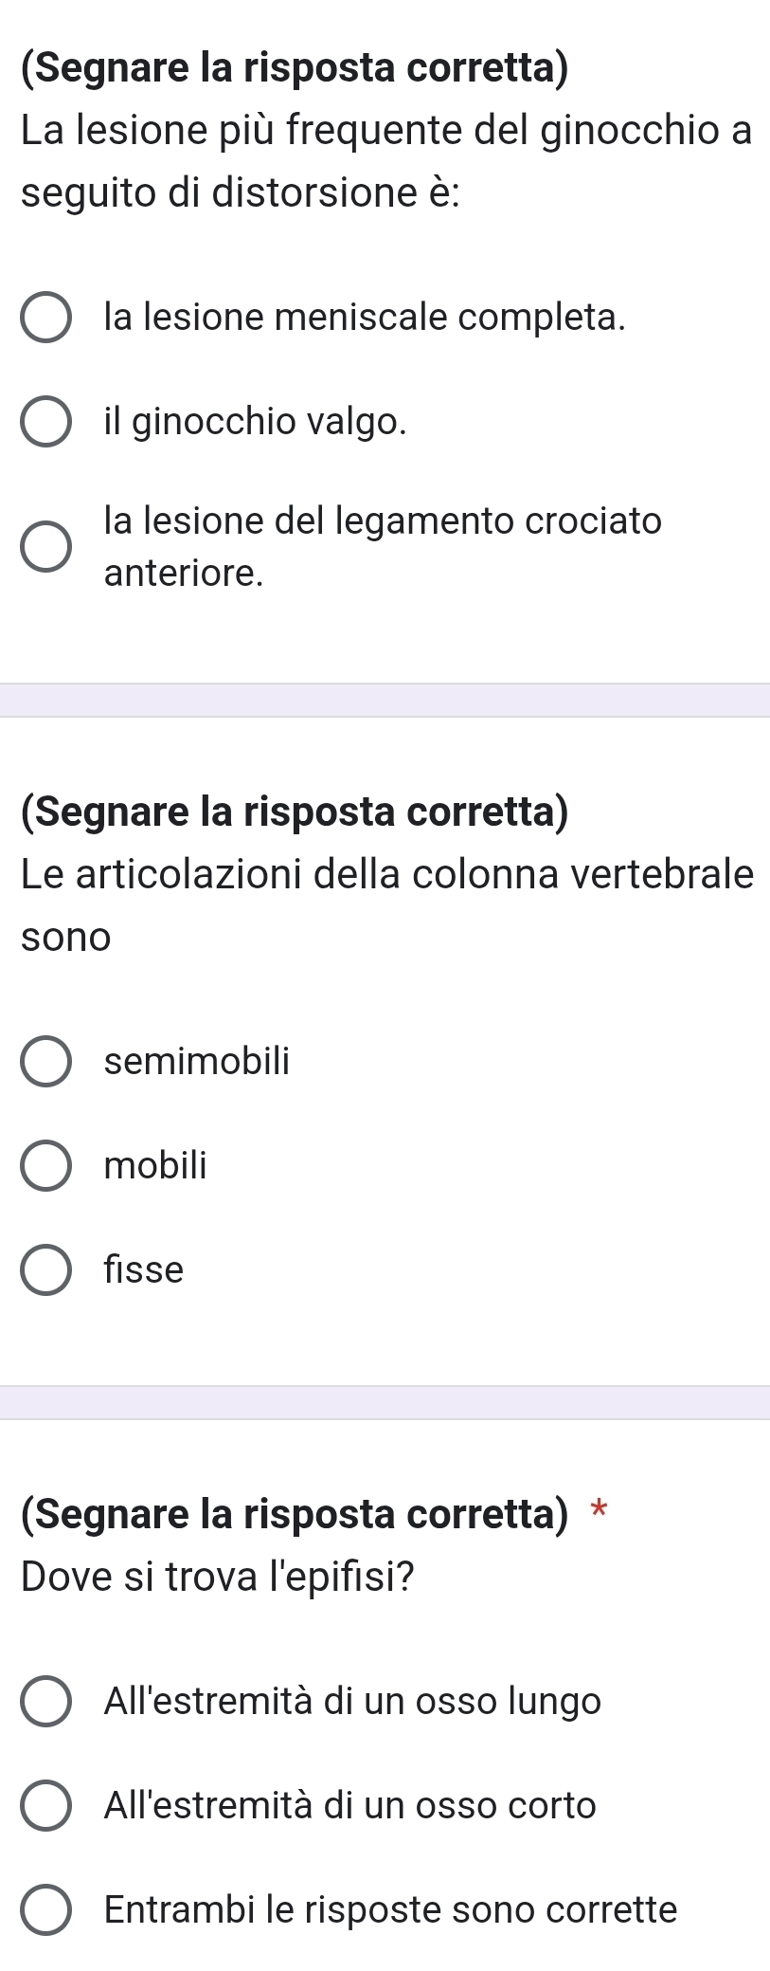Select the 'mobili' radio button

[45, 1165]
